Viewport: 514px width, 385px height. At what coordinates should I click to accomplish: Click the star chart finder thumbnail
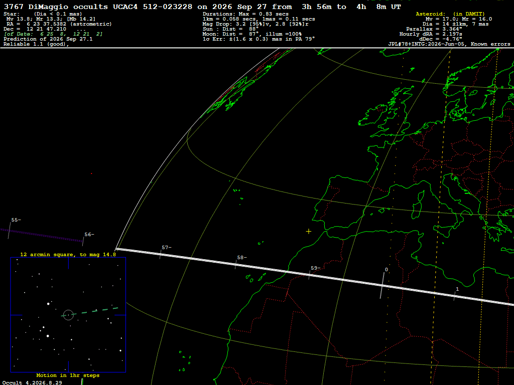pyautogui.click(x=68, y=315)
